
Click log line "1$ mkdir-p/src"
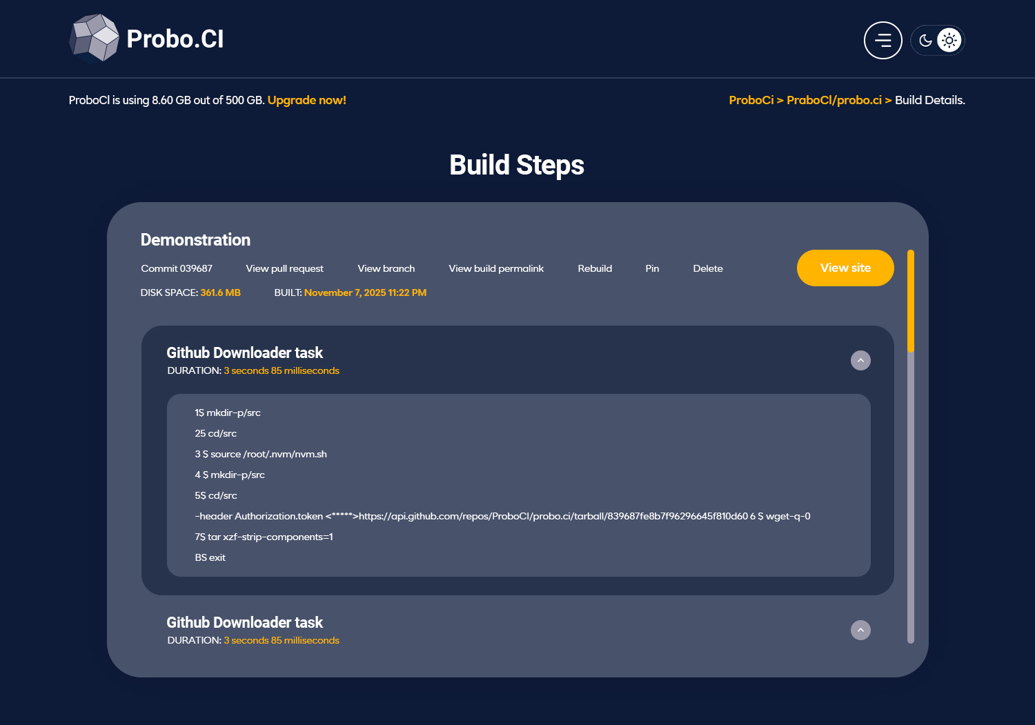click(228, 413)
